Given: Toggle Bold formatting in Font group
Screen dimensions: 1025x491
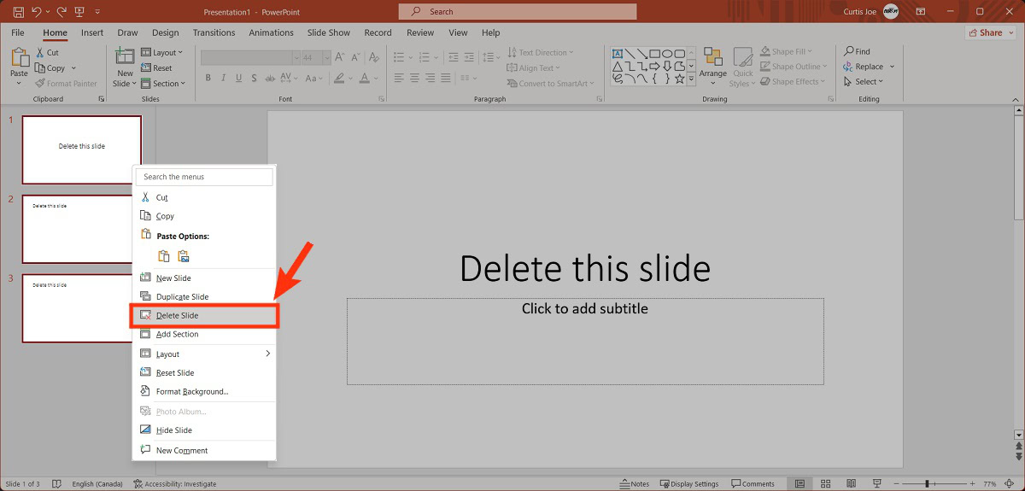Looking at the screenshot, I should [x=208, y=78].
